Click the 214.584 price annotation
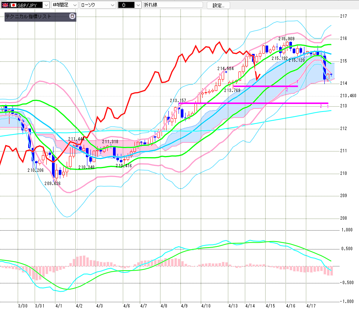The image size is (359, 309). [x=226, y=69]
